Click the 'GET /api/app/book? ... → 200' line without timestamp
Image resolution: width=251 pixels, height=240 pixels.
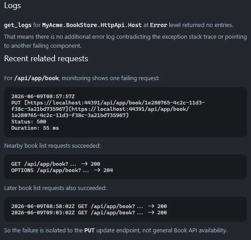pyautogui.click(x=56, y=164)
